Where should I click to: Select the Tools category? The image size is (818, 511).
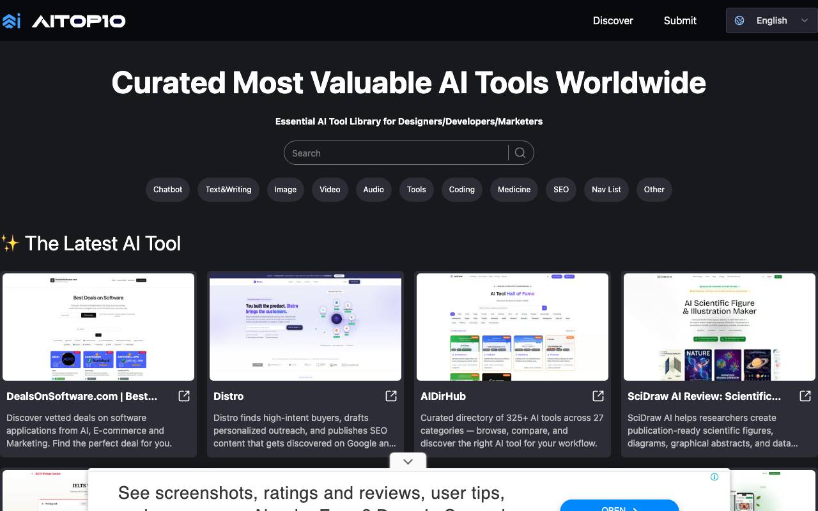[417, 190]
